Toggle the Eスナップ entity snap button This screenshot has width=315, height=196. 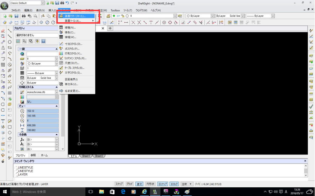pos(162,184)
